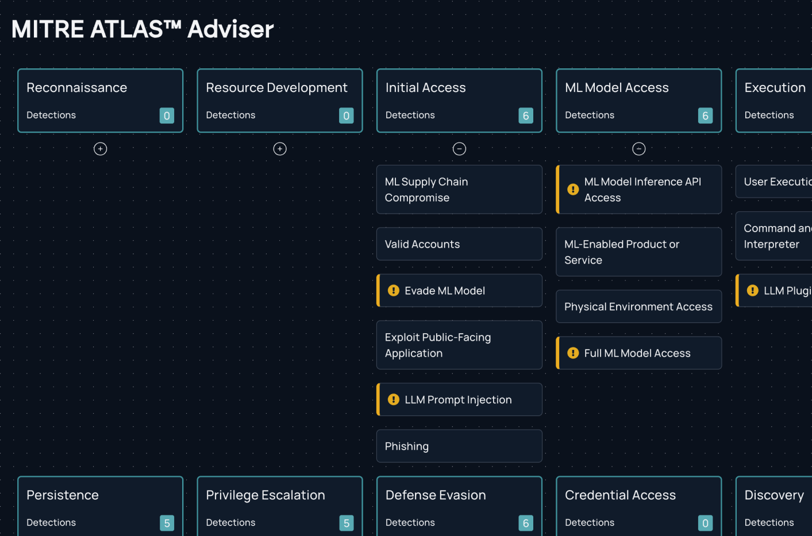Image resolution: width=812 pixels, height=536 pixels.
Task: Open the Initial Access tactic card
Action: coord(459,101)
